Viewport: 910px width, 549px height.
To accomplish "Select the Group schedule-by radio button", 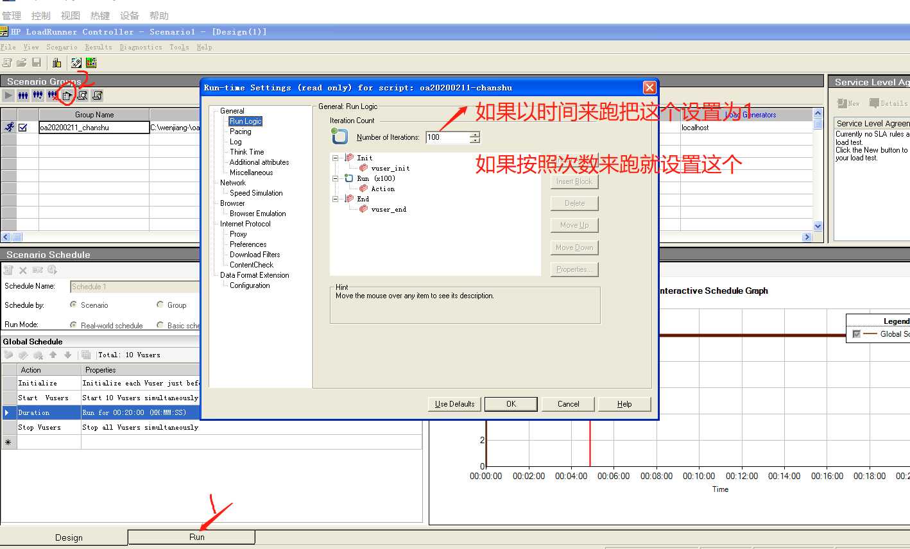I will (x=160, y=305).
